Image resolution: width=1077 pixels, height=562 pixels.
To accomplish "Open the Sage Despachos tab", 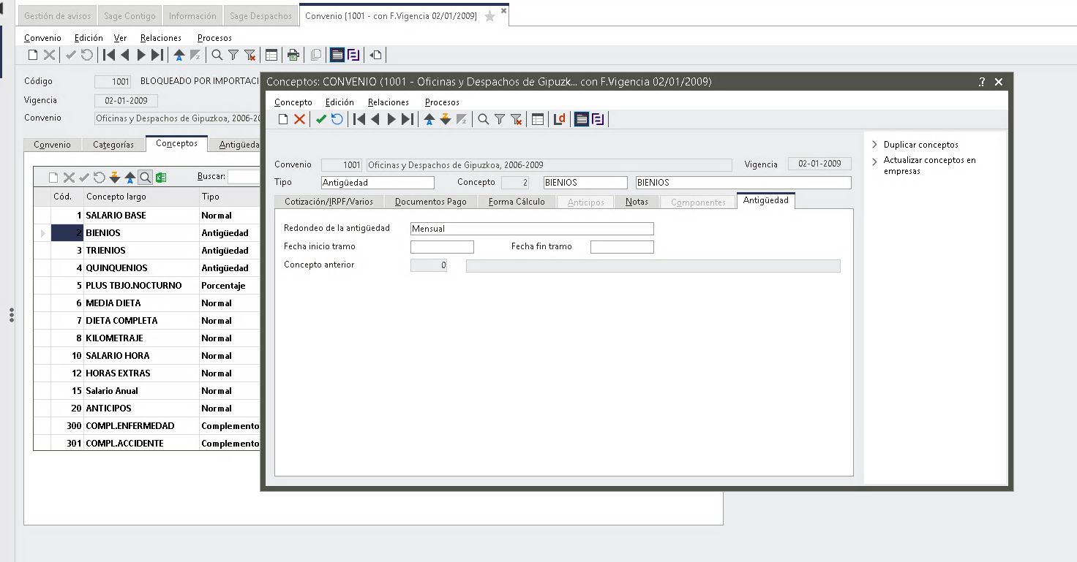I will [x=261, y=15].
